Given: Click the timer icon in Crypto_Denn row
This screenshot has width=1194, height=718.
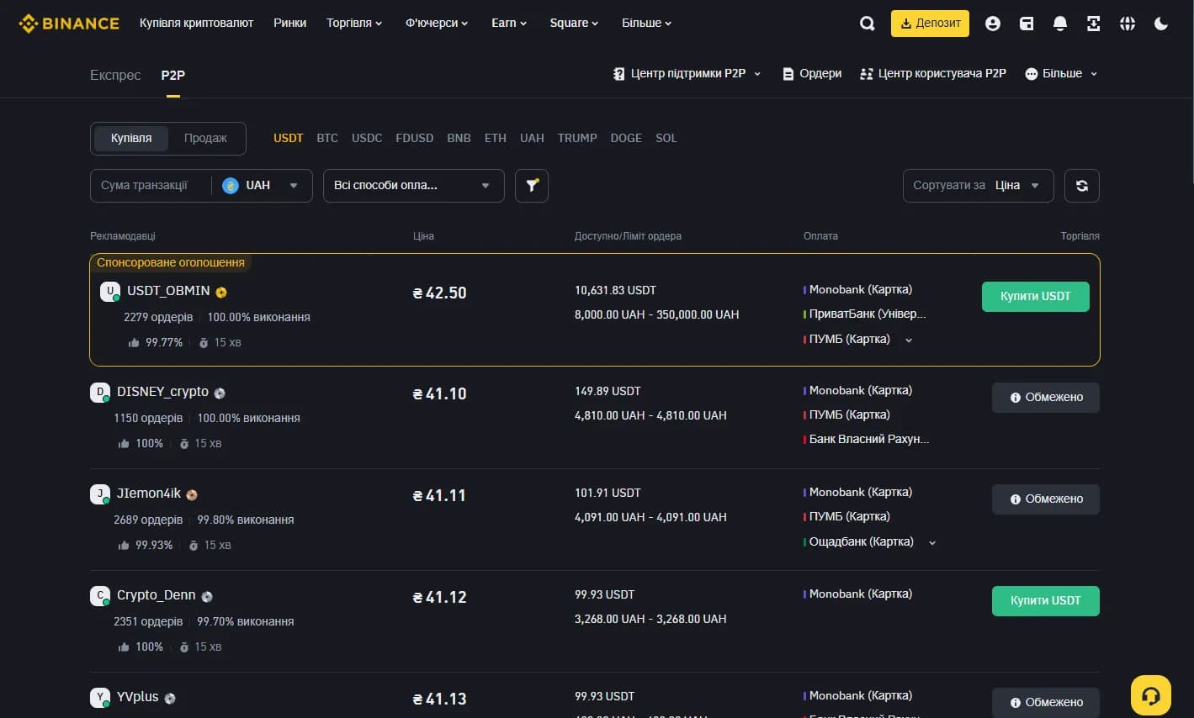Looking at the screenshot, I should (184, 647).
